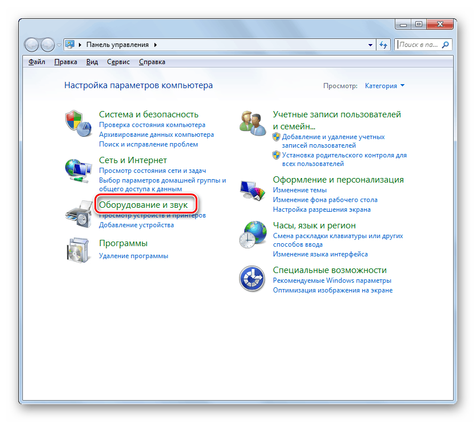Click the User Accounts people icon
This screenshot has height=423, width=476.
(x=252, y=123)
